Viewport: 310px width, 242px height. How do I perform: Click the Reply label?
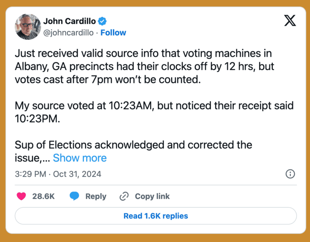[96, 196]
